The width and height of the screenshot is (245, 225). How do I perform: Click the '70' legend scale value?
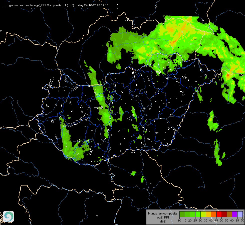[242, 221]
